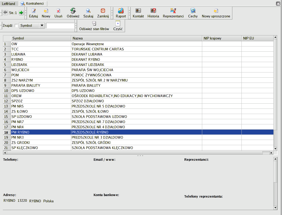Screen dimensions: 282x215
Task: Select the Kontrahenci tab
Action: point(32,3)
